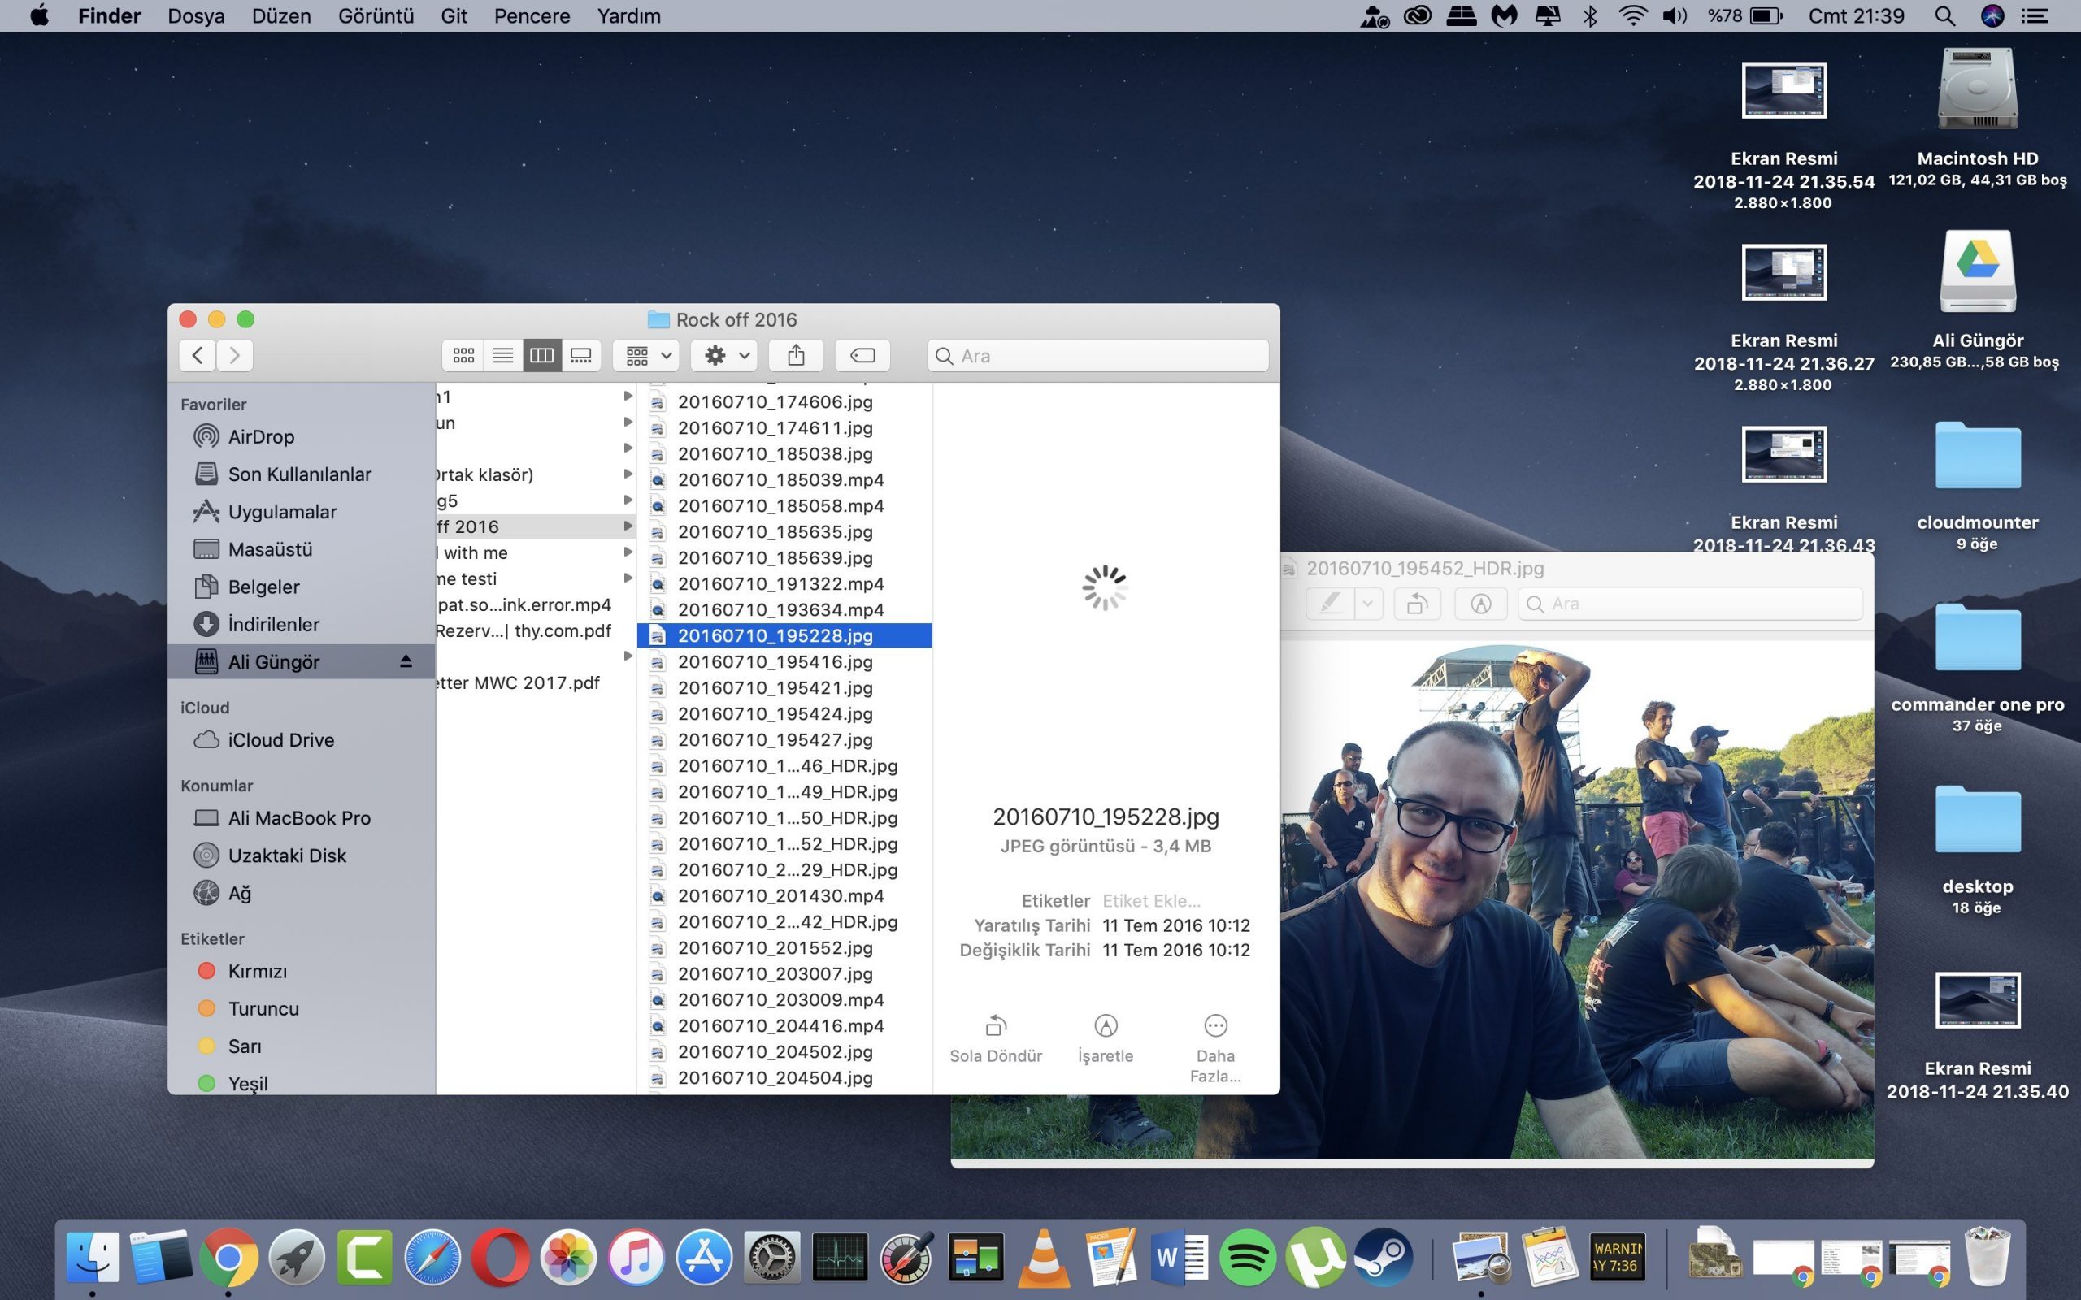Open Daha Fazla more actions
Viewport: 2081px width, 1300px height.
pos(1215,1025)
